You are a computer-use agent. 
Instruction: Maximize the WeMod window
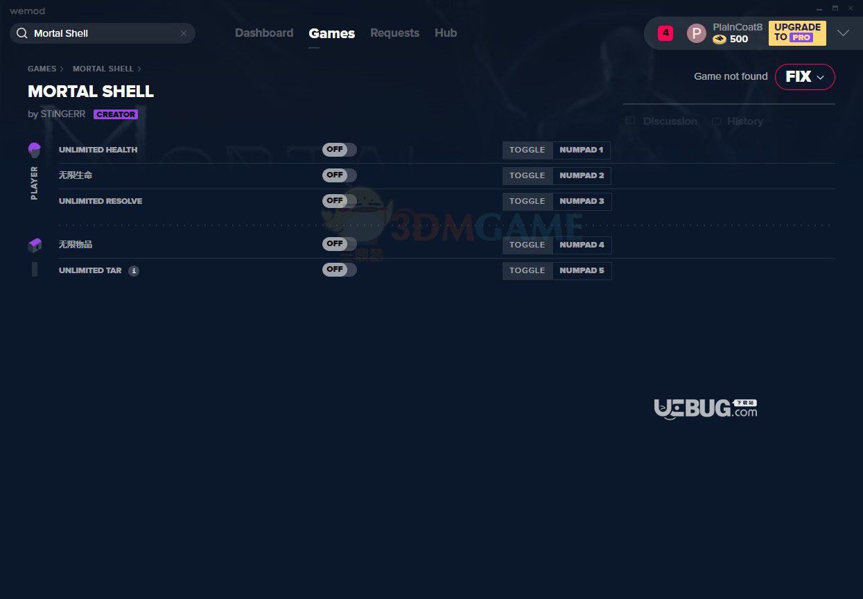[x=835, y=8]
